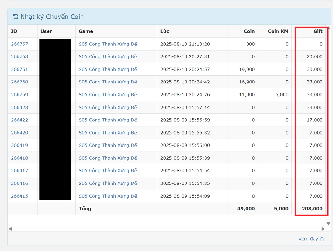This screenshot has height=251, width=333.
Task: Click the Lúc column header
Action: click(165, 31)
